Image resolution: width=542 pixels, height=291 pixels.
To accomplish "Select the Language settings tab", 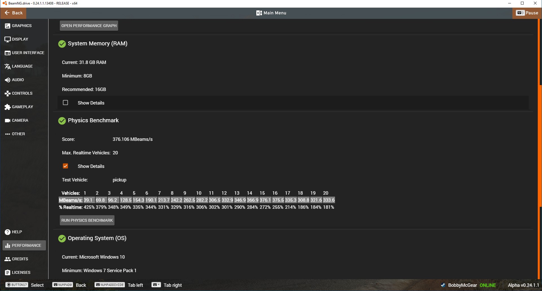I will [24, 66].
